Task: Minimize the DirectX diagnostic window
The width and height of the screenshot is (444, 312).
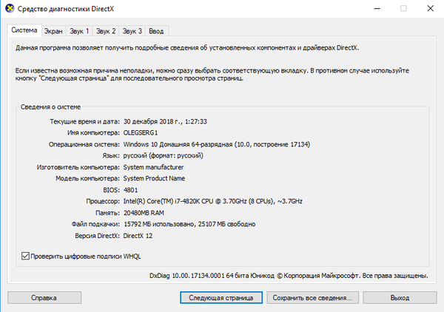Action: tap(377, 8)
